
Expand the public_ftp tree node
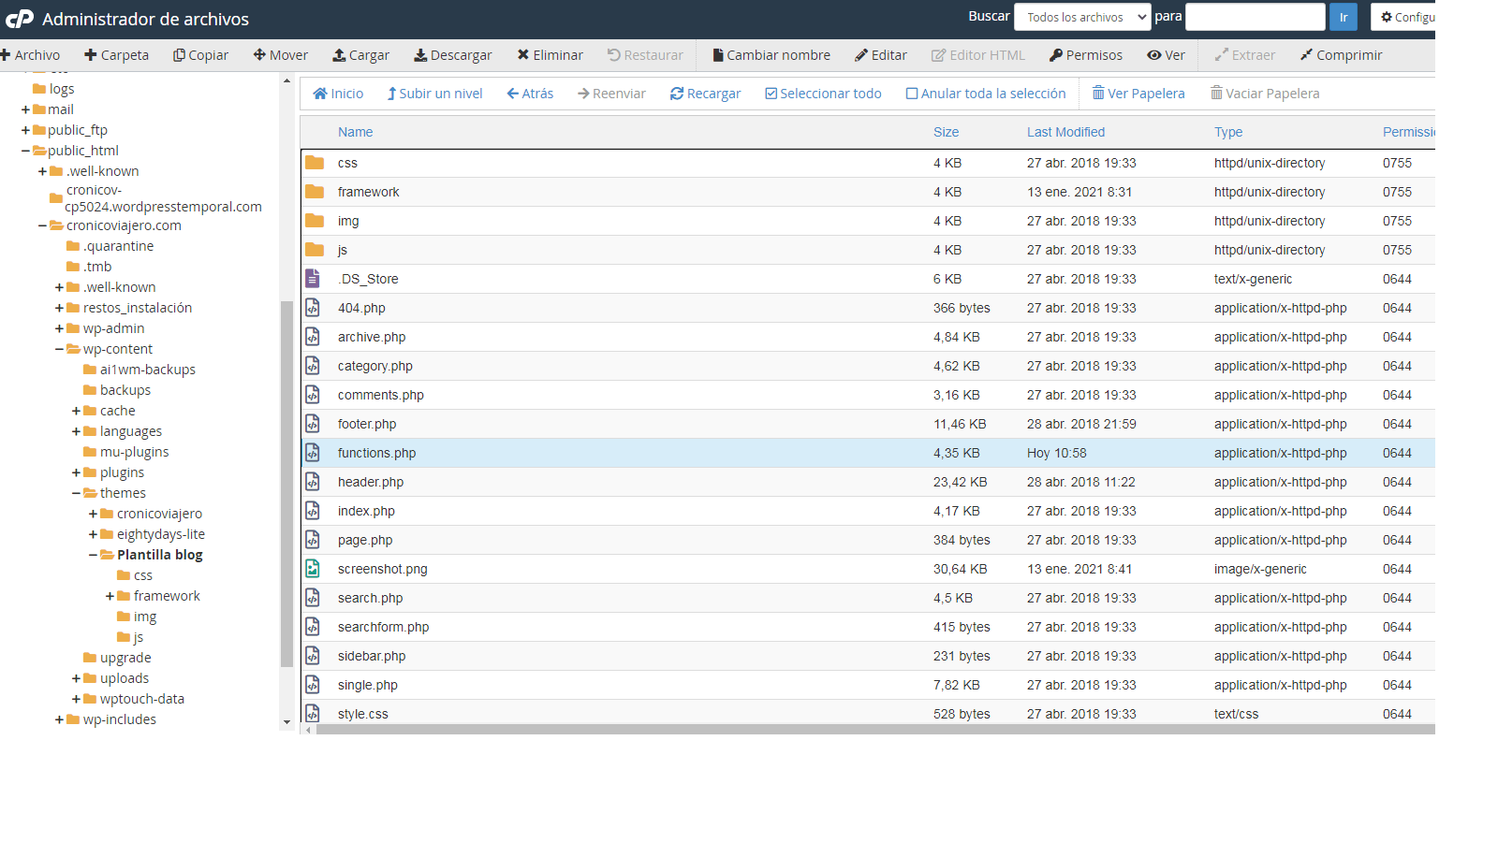tap(25, 130)
